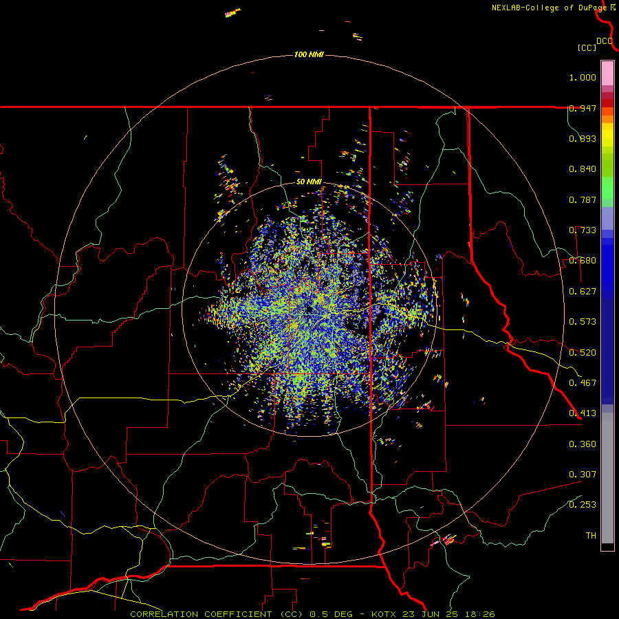Click the 0.413 color scale label
Image resolution: width=619 pixels, height=619 pixels.
pyautogui.click(x=583, y=413)
